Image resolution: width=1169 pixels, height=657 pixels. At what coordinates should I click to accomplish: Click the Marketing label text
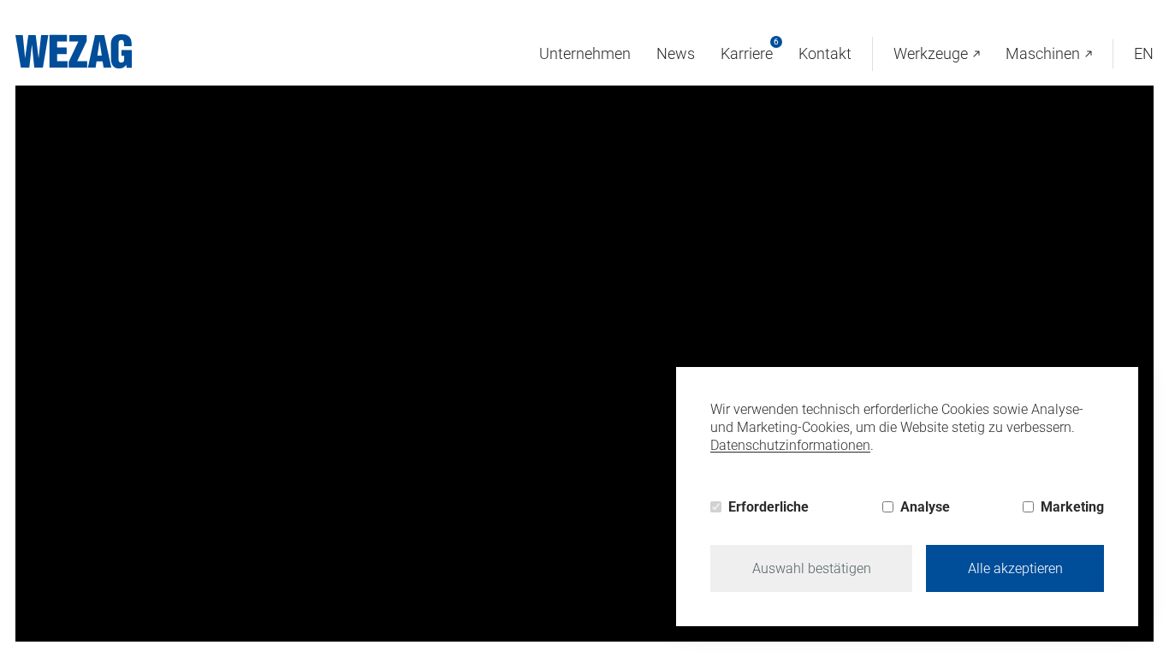pyautogui.click(x=1071, y=507)
